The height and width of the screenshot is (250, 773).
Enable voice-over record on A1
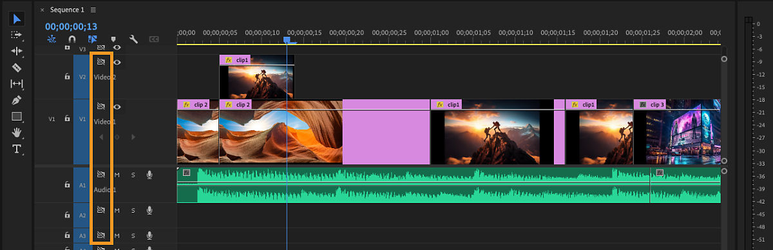pyautogui.click(x=149, y=175)
